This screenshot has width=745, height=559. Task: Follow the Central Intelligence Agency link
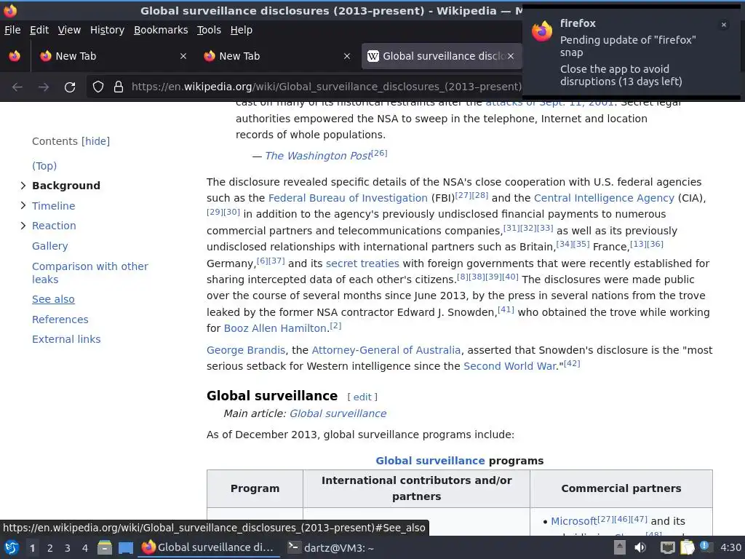click(604, 198)
